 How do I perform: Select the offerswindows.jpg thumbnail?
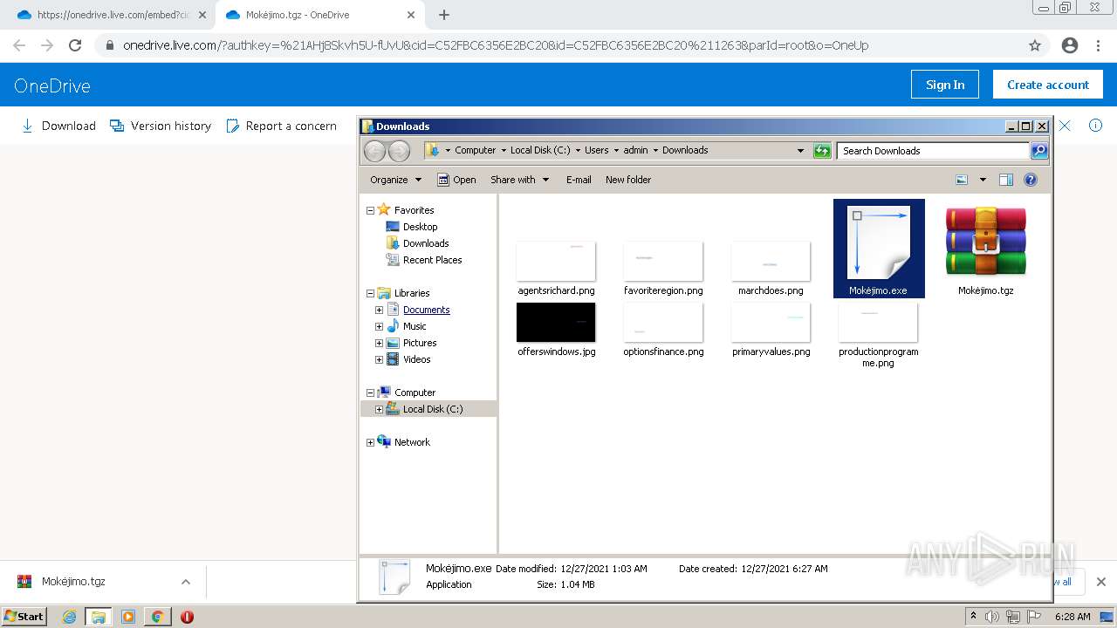pyautogui.click(x=556, y=323)
